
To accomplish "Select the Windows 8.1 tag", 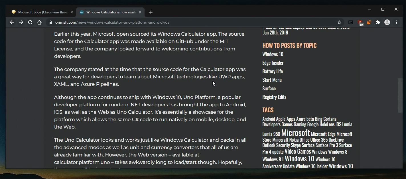I will (x=273, y=159).
